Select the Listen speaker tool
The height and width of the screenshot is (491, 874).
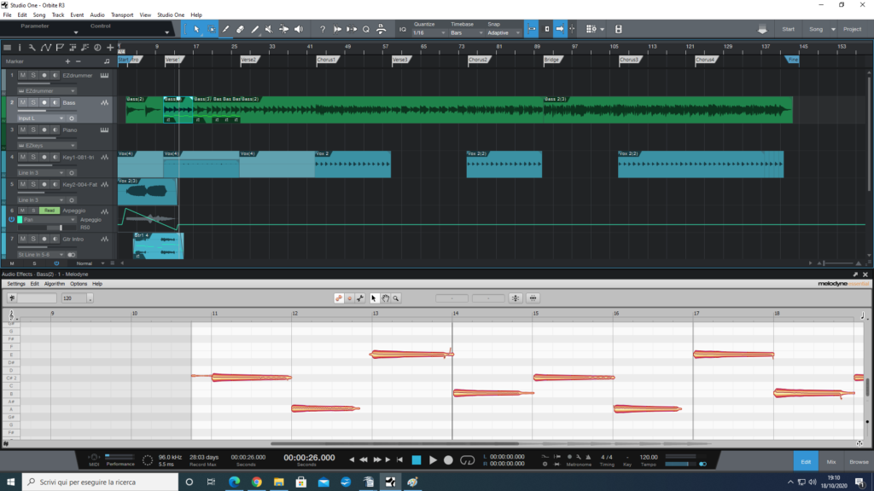[298, 29]
